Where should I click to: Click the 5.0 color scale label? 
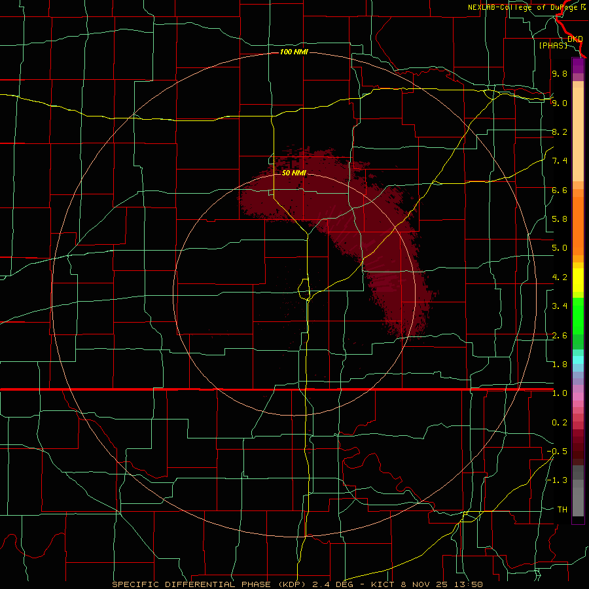click(560, 248)
